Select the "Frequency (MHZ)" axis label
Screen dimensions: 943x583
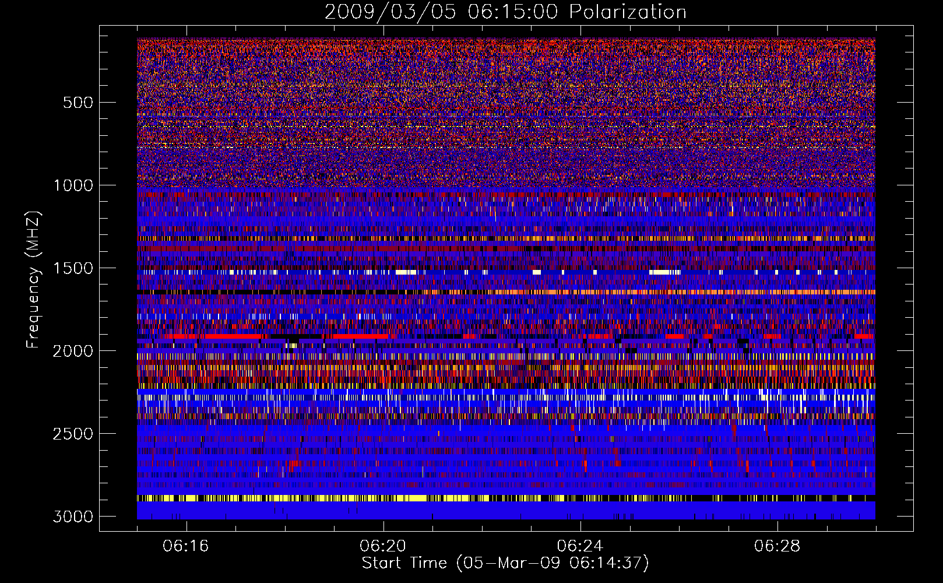[33, 280]
